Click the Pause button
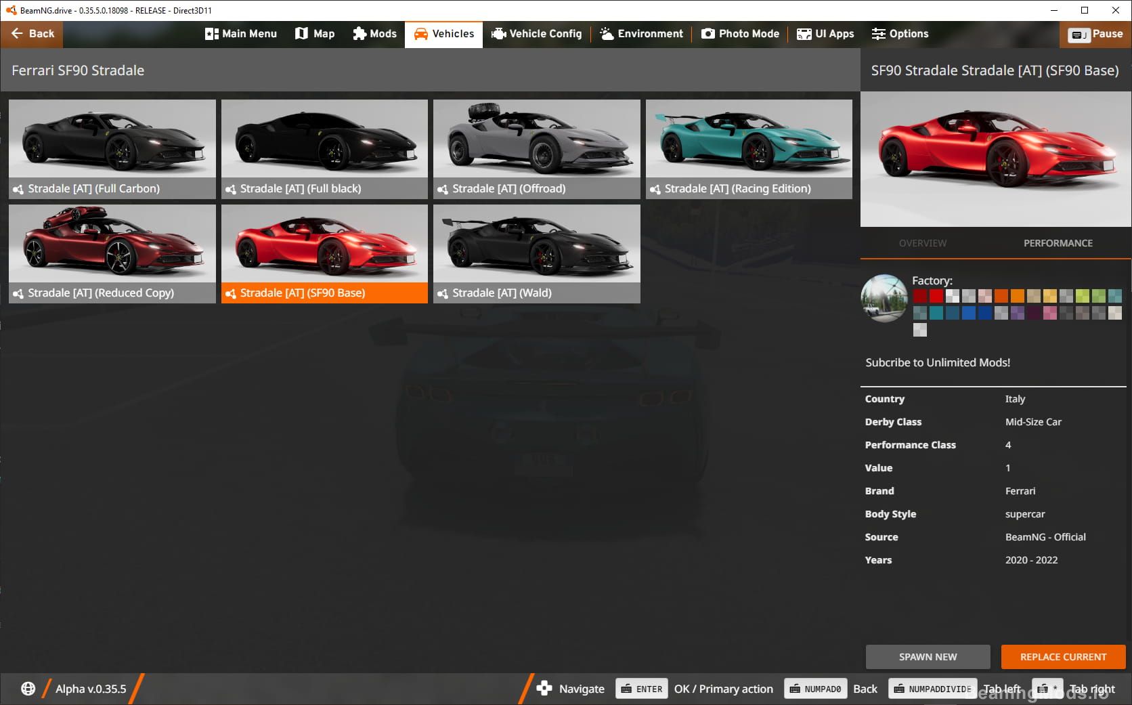Image resolution: width=1132 pixels, height=705 pixels. (1095, 34)
